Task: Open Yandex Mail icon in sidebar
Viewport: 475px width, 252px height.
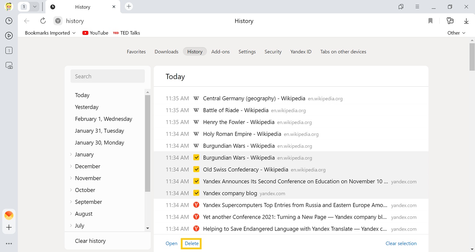Action: coord(9,215)
